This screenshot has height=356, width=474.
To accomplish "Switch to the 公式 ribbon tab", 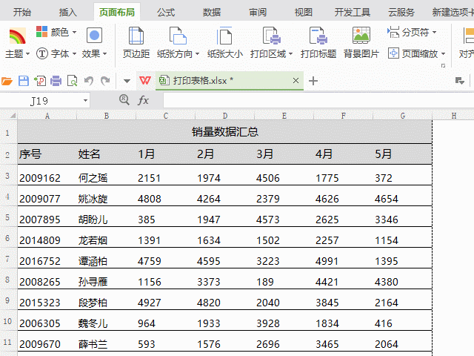I will [x=166, y=12].
